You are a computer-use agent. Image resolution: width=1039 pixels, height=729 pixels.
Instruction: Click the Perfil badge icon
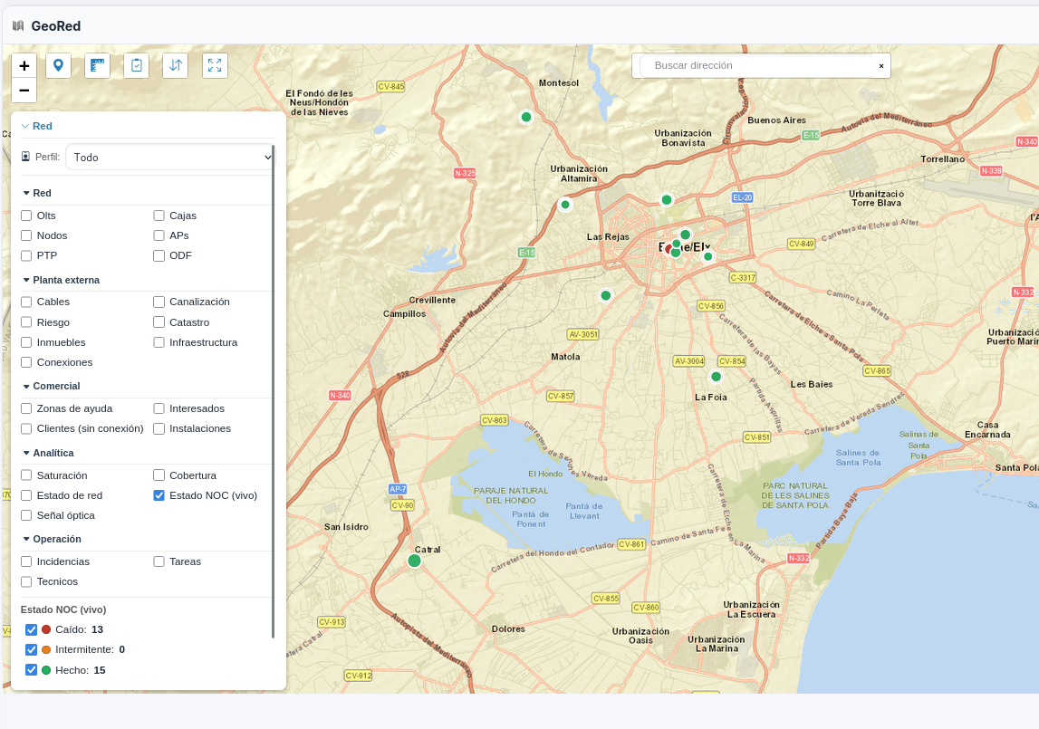point(26,157)
